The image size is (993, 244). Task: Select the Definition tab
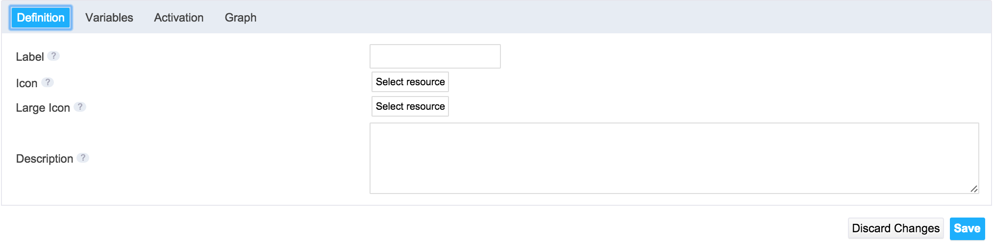41,18
